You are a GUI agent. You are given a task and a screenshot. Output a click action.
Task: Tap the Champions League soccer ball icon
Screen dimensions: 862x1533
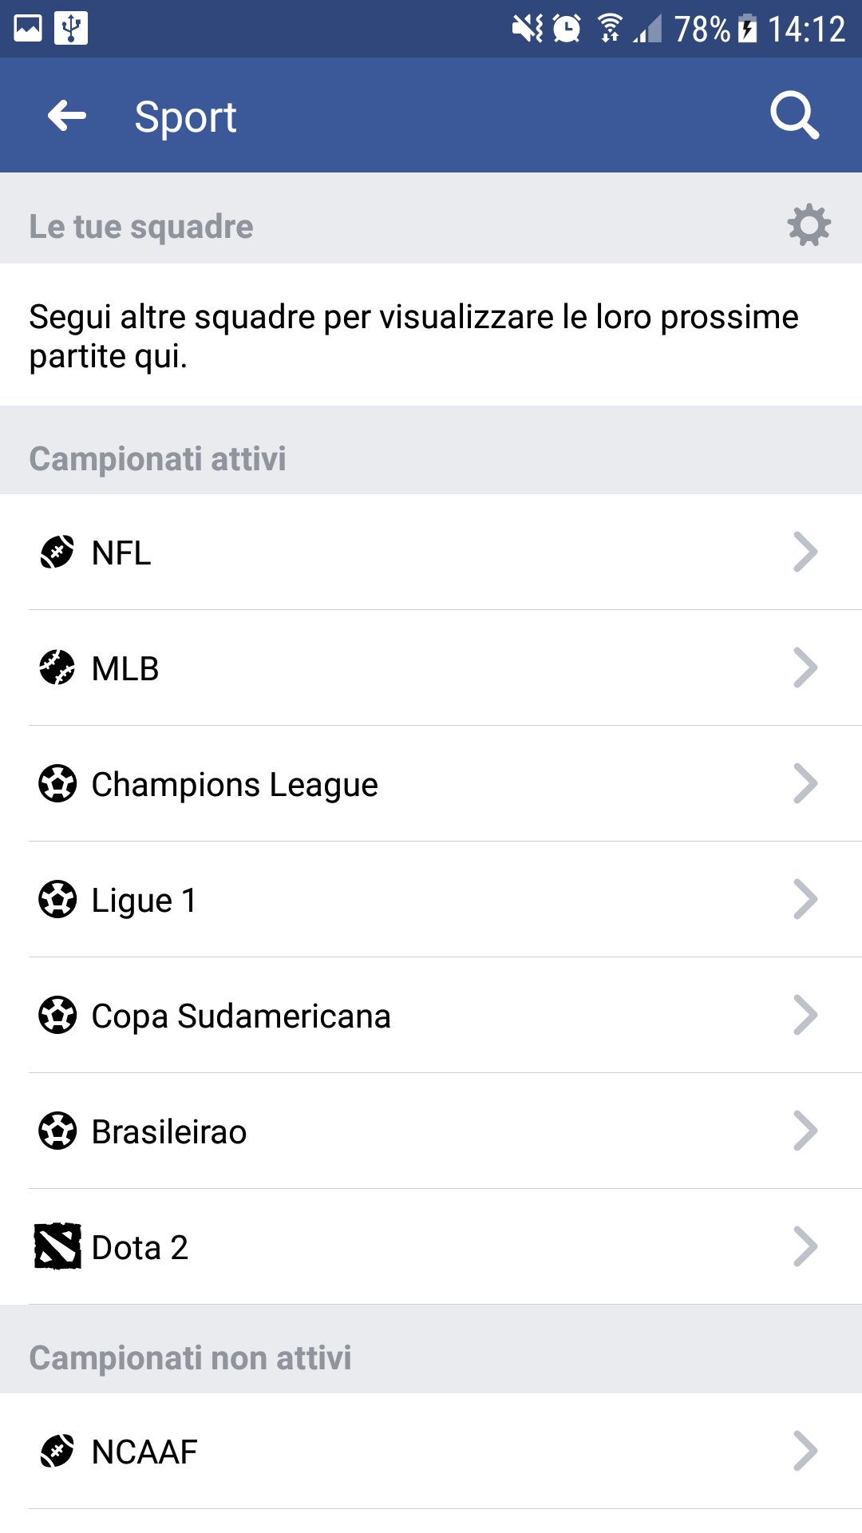57,783
